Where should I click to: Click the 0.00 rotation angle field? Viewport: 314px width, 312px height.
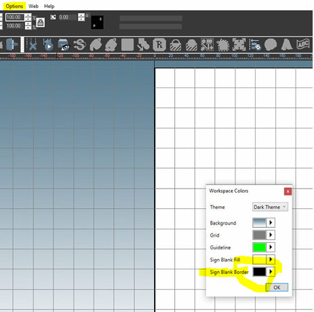click(x=67, y=17)
